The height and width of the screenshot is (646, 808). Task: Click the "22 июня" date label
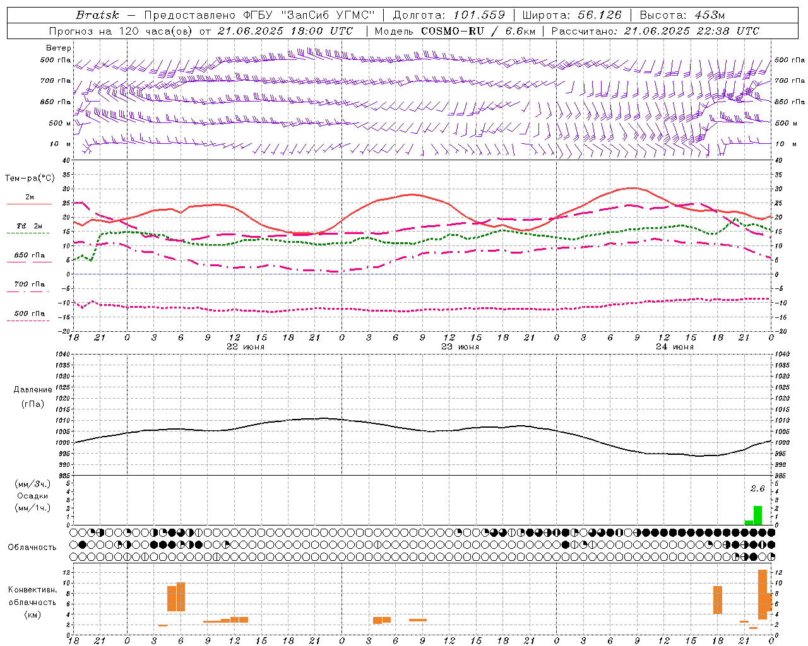[x=246, y=347]
